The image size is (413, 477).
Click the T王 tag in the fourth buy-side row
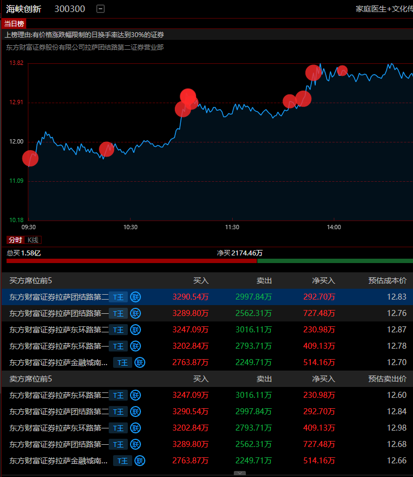(x=118, y=346)
